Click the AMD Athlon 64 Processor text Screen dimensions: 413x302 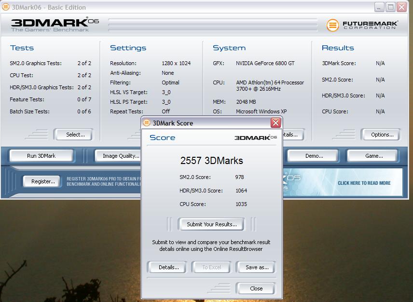(x=270, y=86)
